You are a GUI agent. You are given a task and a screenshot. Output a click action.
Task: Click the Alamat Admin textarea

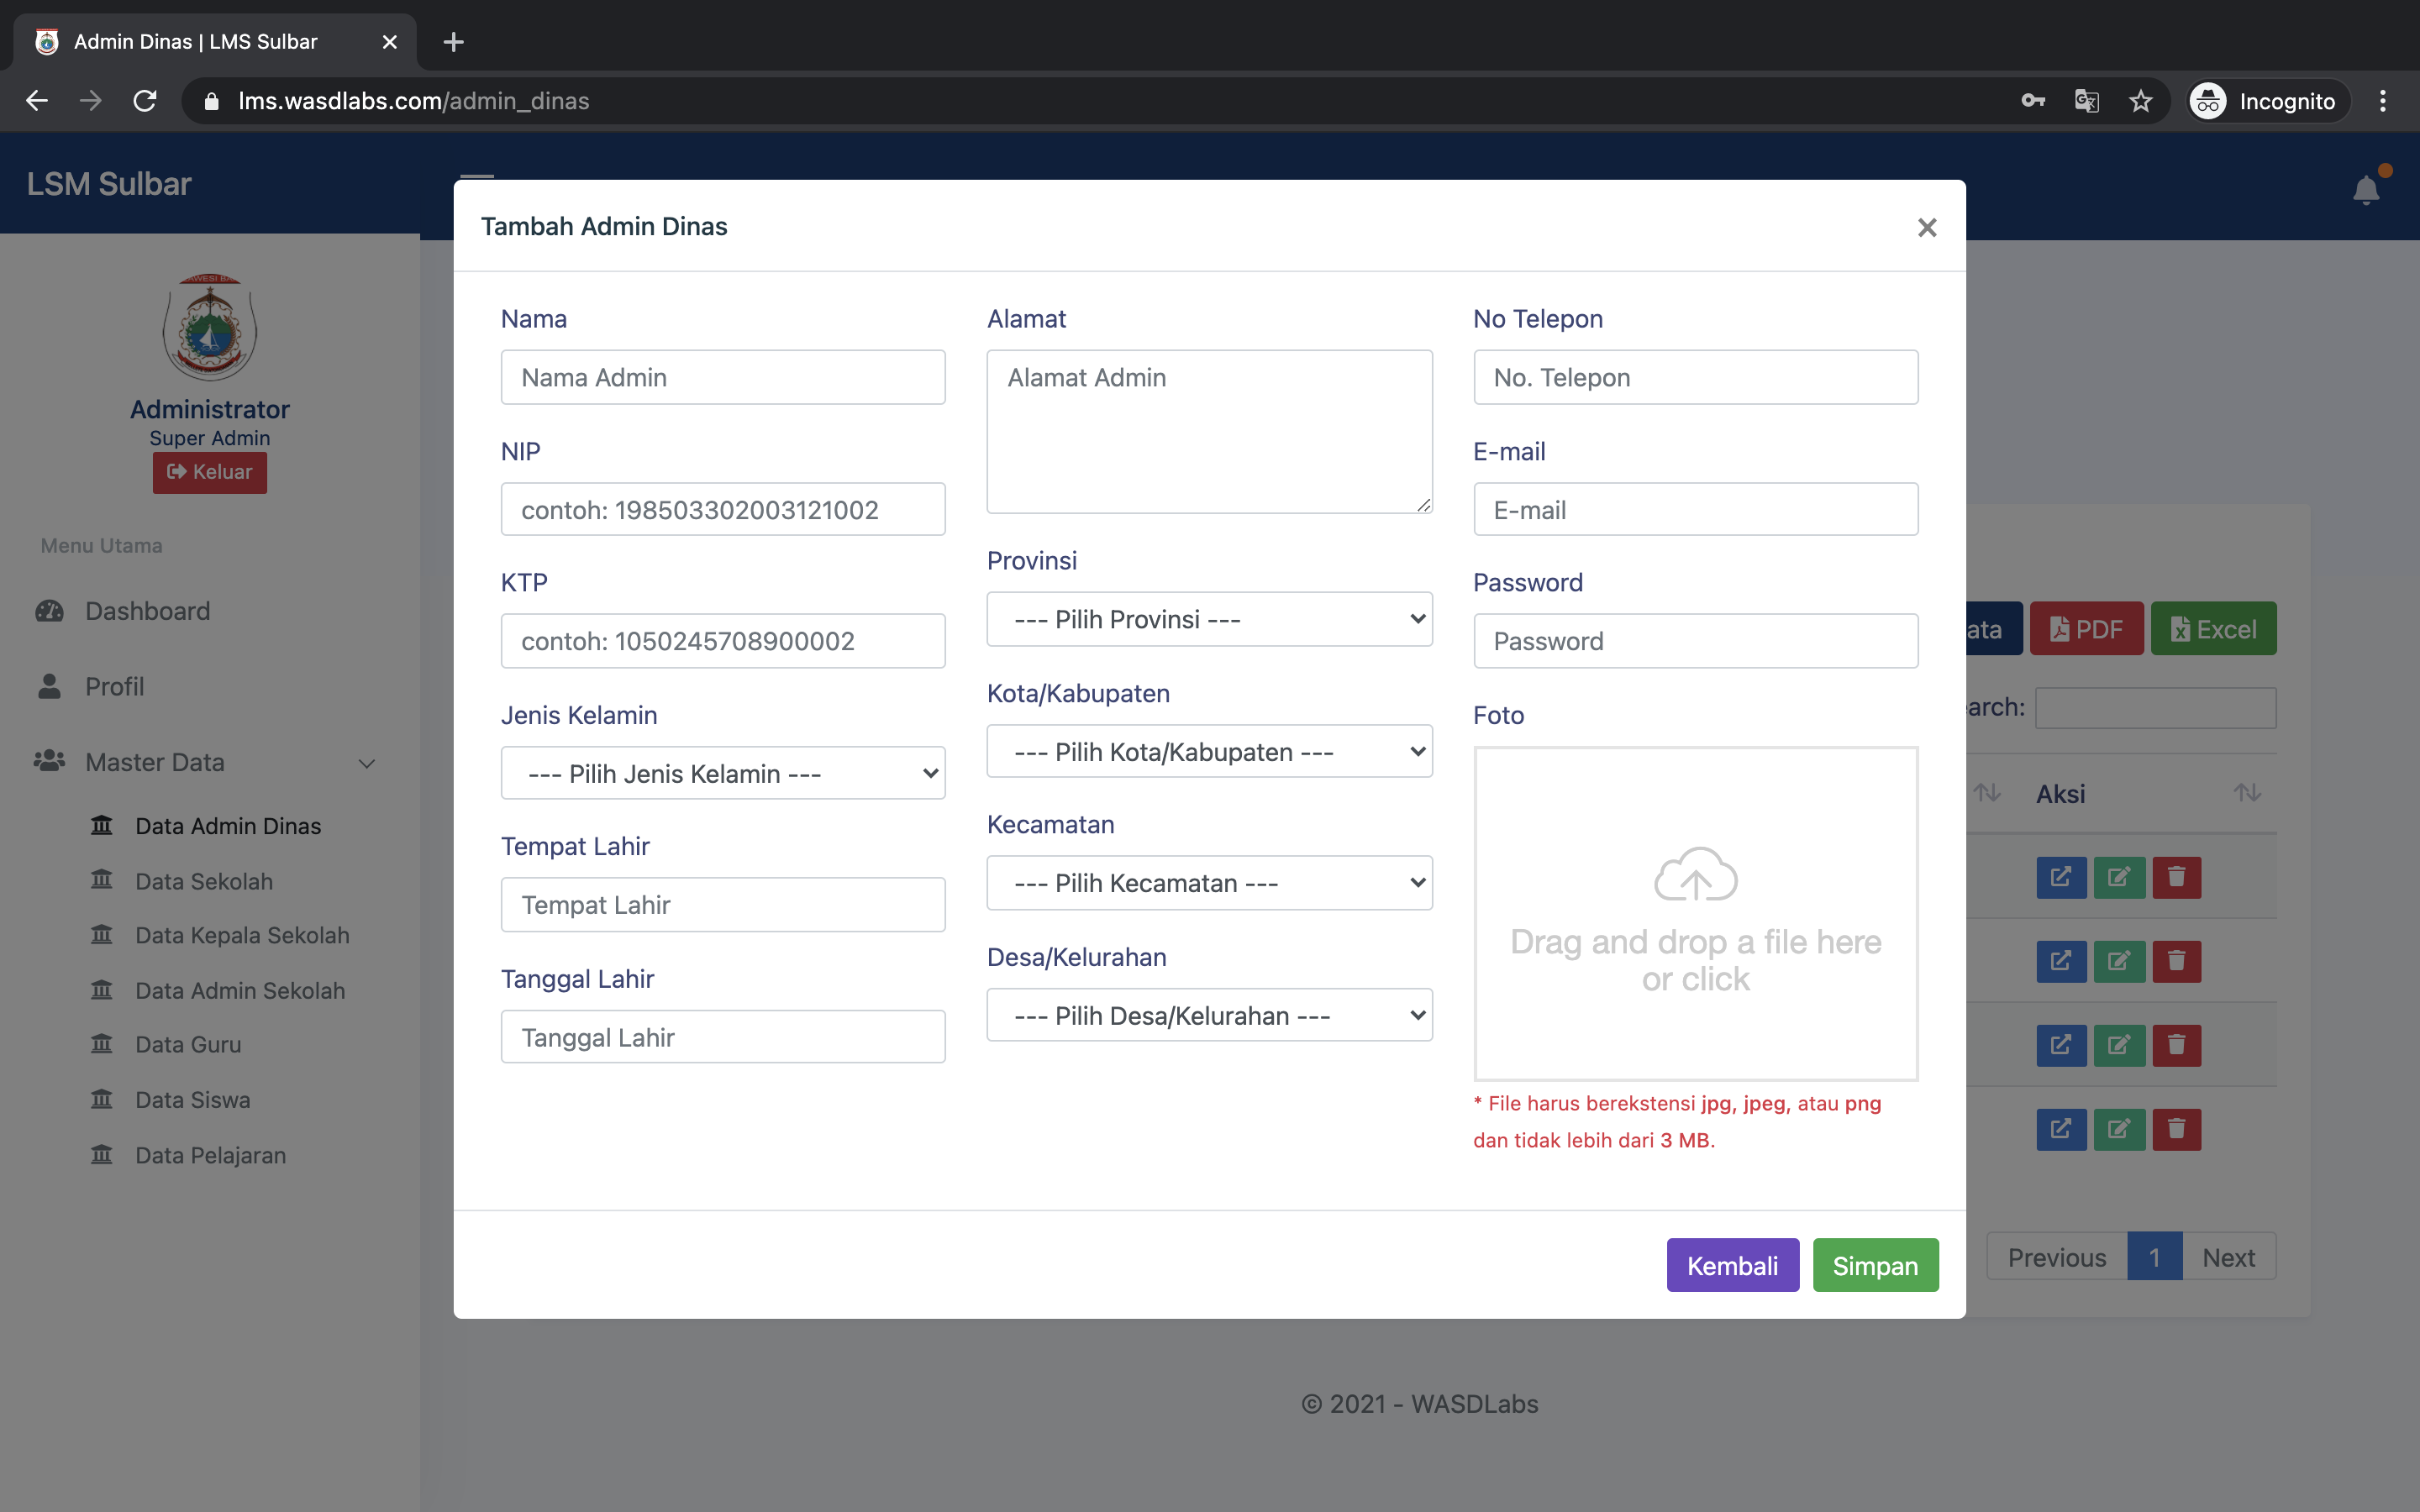point(1209,432)
